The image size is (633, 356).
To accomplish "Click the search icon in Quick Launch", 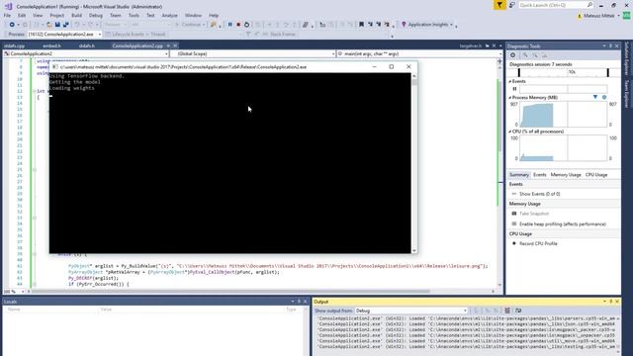I will click(589, 5).
